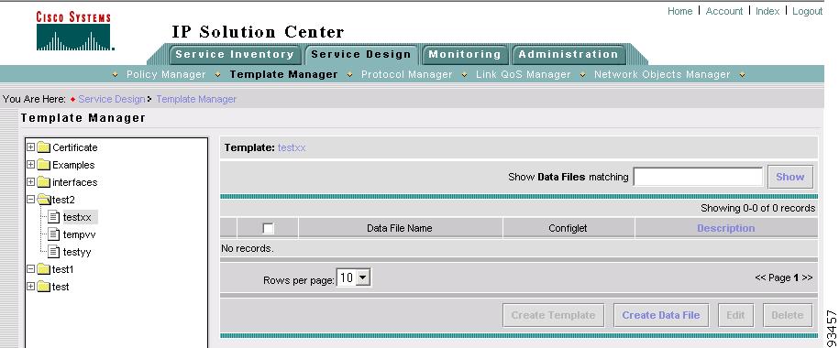Click the interfaces folder icon
Viewport: 839px width, 348px height.
pyautogui.click(x=44, y=182)
